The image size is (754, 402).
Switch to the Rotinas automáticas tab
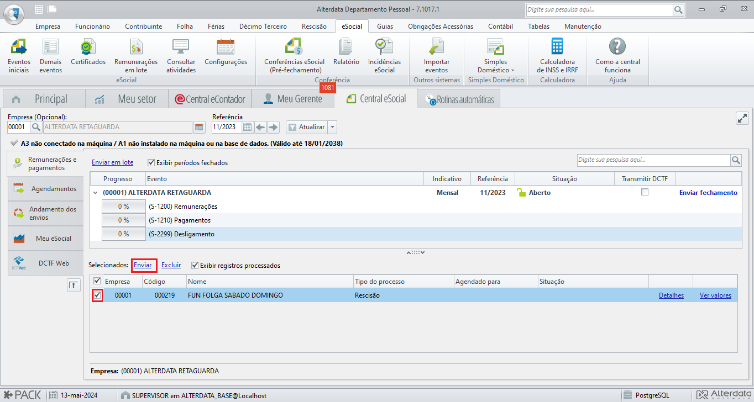(x=460, y=99)
